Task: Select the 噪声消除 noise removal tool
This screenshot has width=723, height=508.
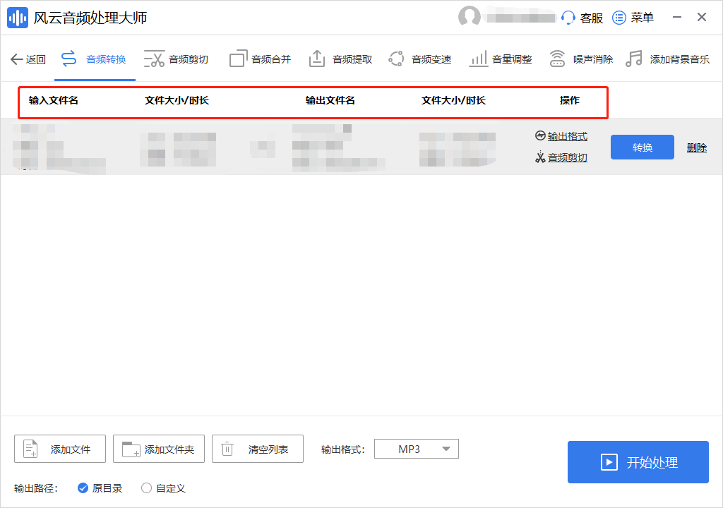Action: [581, 60]
